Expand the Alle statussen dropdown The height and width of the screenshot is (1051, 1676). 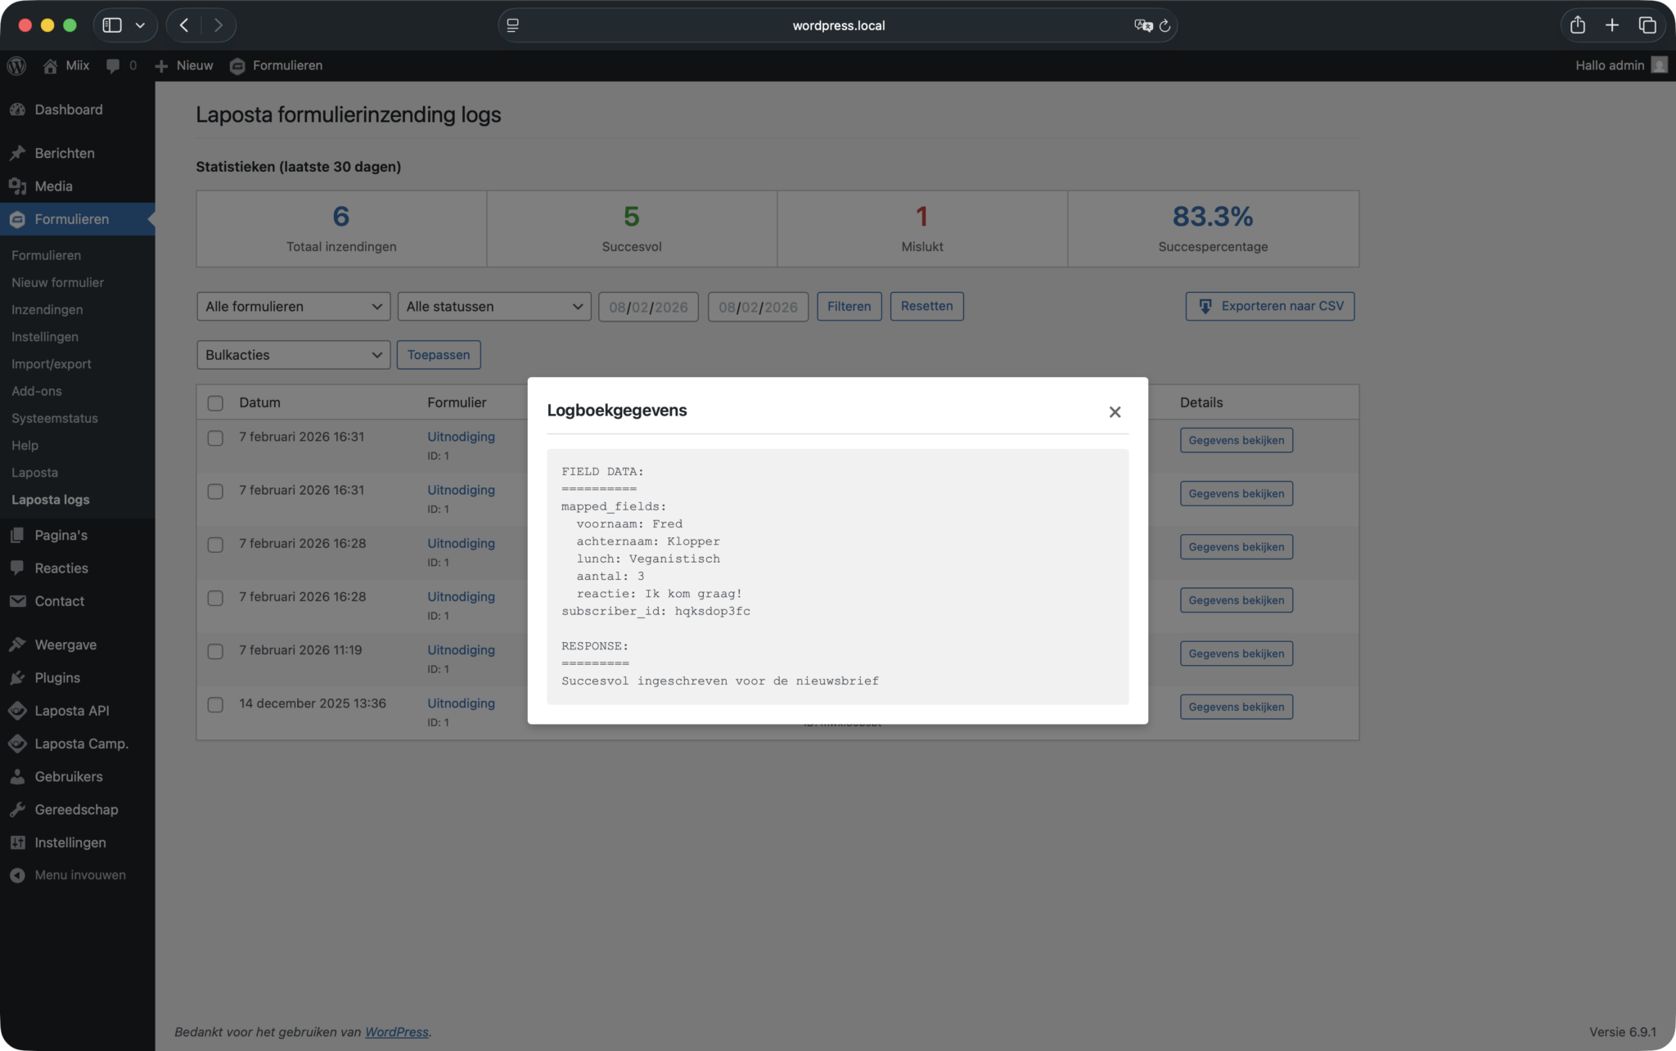pos(493,306)
